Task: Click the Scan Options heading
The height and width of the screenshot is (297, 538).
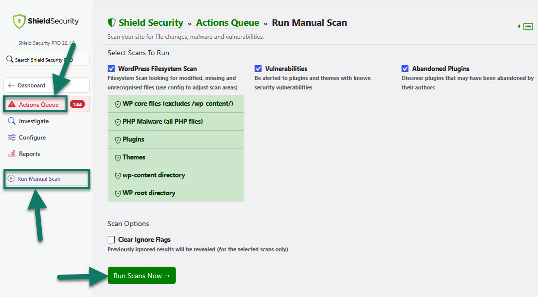Action: pyautogui.click(x=128, y=223)
